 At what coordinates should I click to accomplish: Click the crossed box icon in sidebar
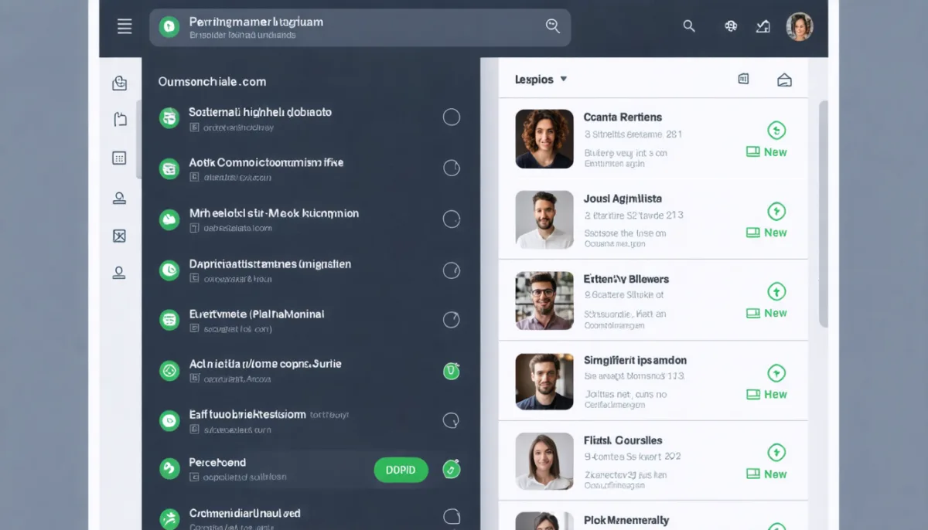point(119,236)
